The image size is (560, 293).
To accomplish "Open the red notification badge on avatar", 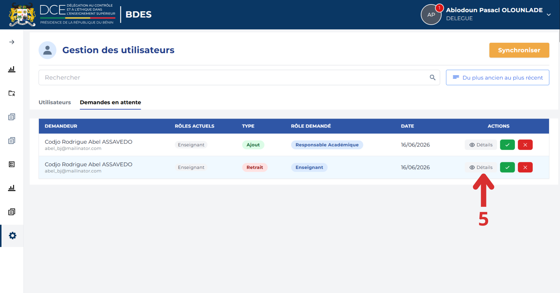I will tap(439, 8).
